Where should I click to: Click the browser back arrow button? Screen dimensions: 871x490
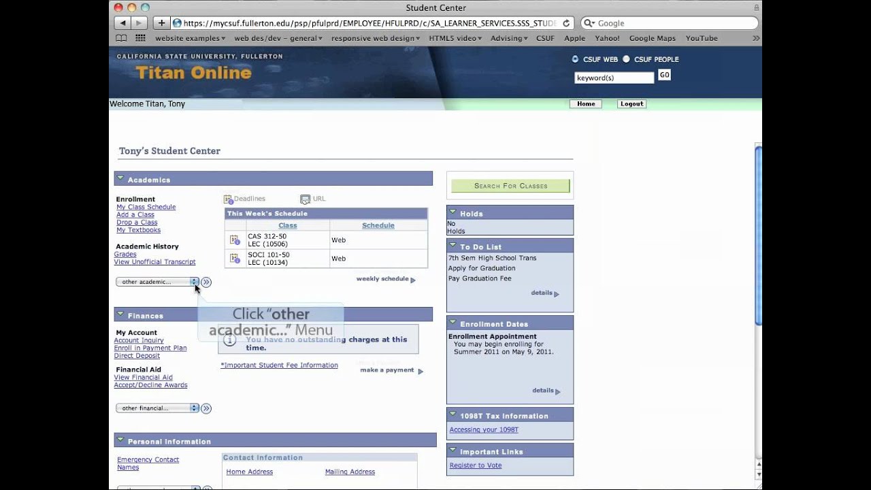click(x=122, y=23)
